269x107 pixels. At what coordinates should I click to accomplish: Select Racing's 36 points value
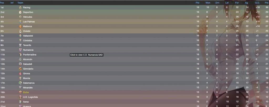pos(267,8)
